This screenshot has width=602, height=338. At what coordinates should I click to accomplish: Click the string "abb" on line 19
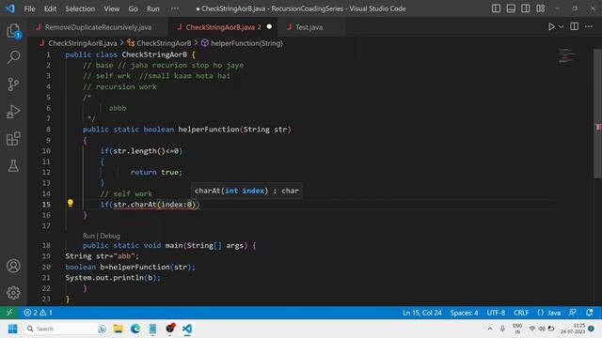pos(124,256)
